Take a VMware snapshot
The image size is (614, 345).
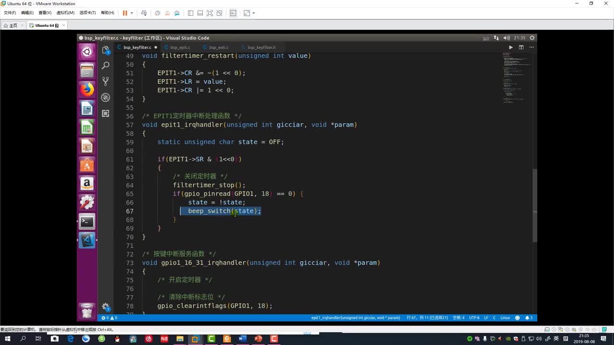click(157, 13)
